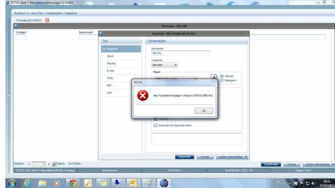Select Paisagem orientation
The image size is (335, 188).
[222, 80]
